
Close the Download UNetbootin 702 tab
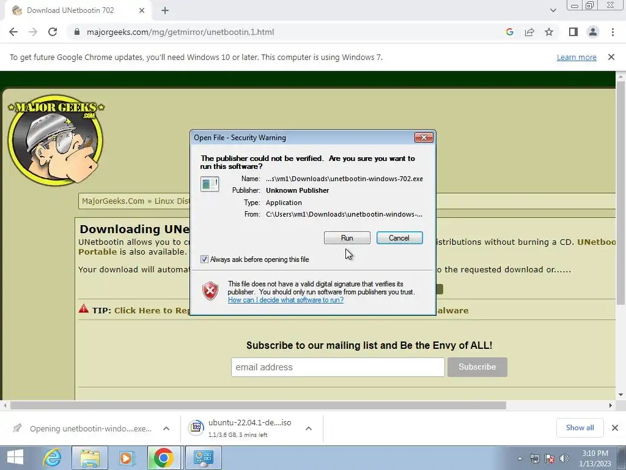tap(142, 10)
